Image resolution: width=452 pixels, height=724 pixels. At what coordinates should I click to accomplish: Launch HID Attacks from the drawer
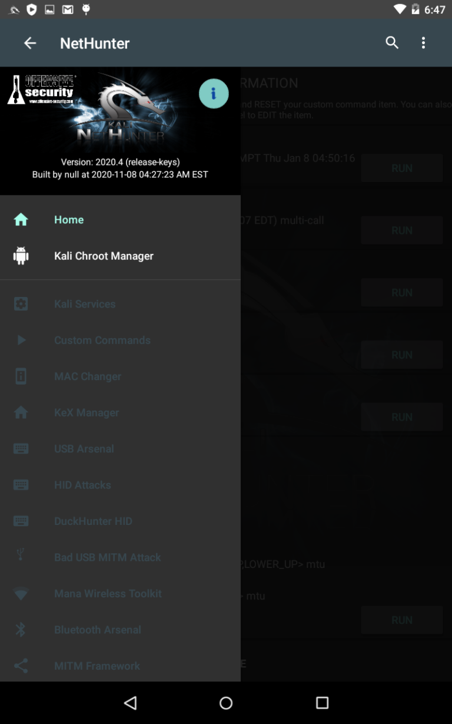point(82,485)
